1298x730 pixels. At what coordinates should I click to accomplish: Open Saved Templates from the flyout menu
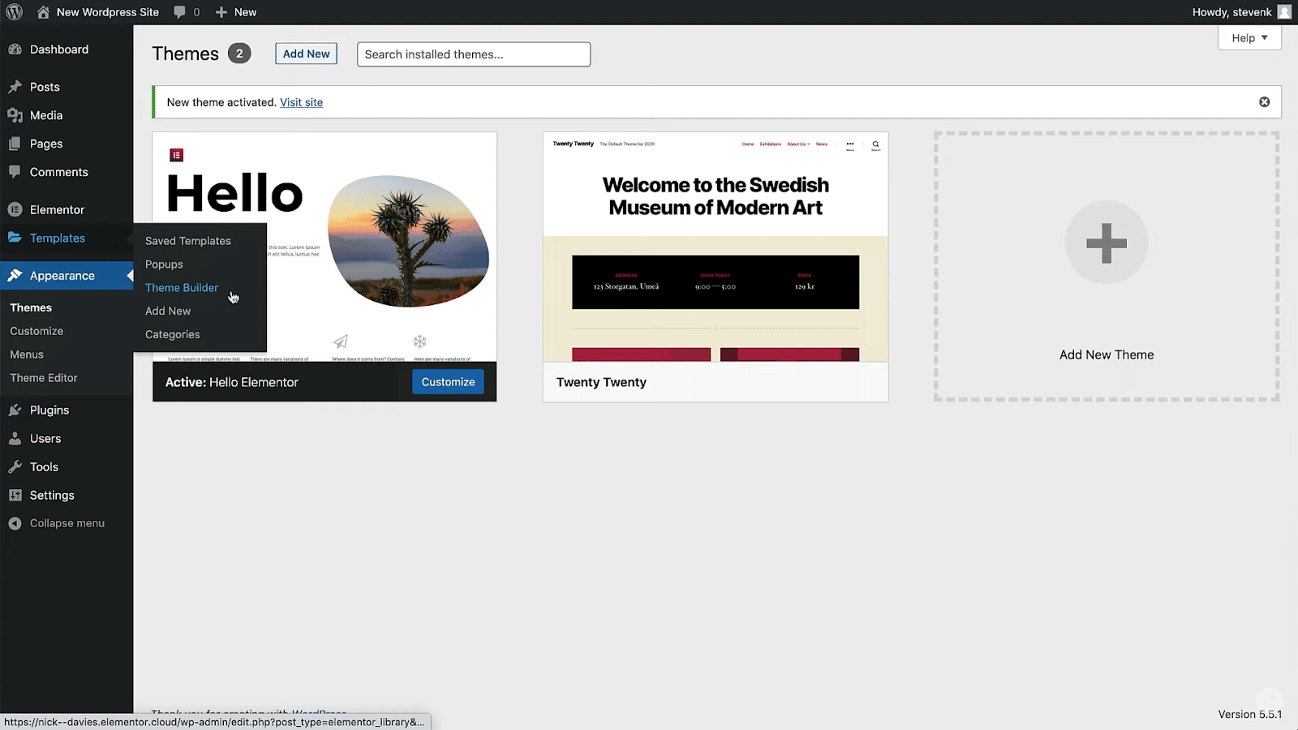coord(188,241)
